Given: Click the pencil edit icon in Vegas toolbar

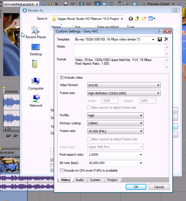Looking at the screenshot, I should [73, 4].
